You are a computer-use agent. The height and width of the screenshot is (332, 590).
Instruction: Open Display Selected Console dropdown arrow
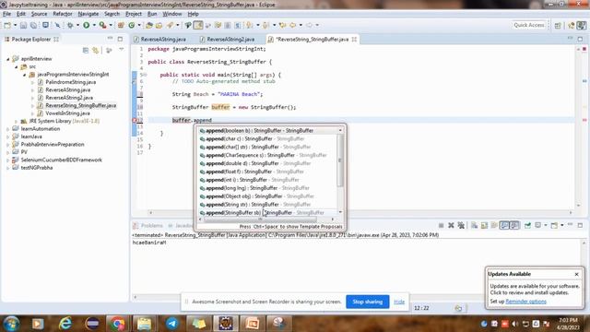tap(546, 225)
